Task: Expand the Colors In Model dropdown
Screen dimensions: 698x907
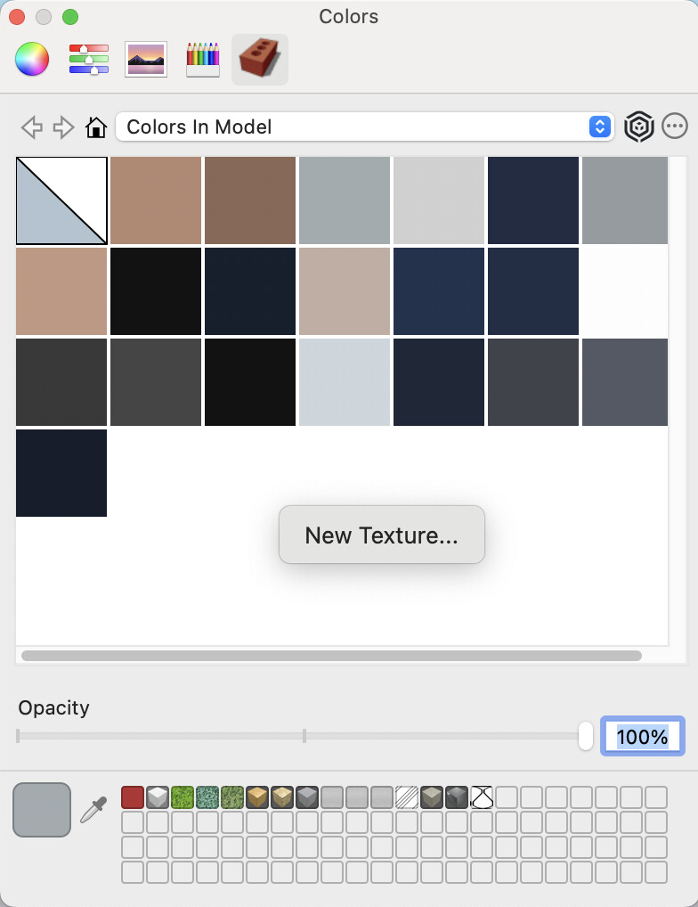Action: click(x=365, y=127)
